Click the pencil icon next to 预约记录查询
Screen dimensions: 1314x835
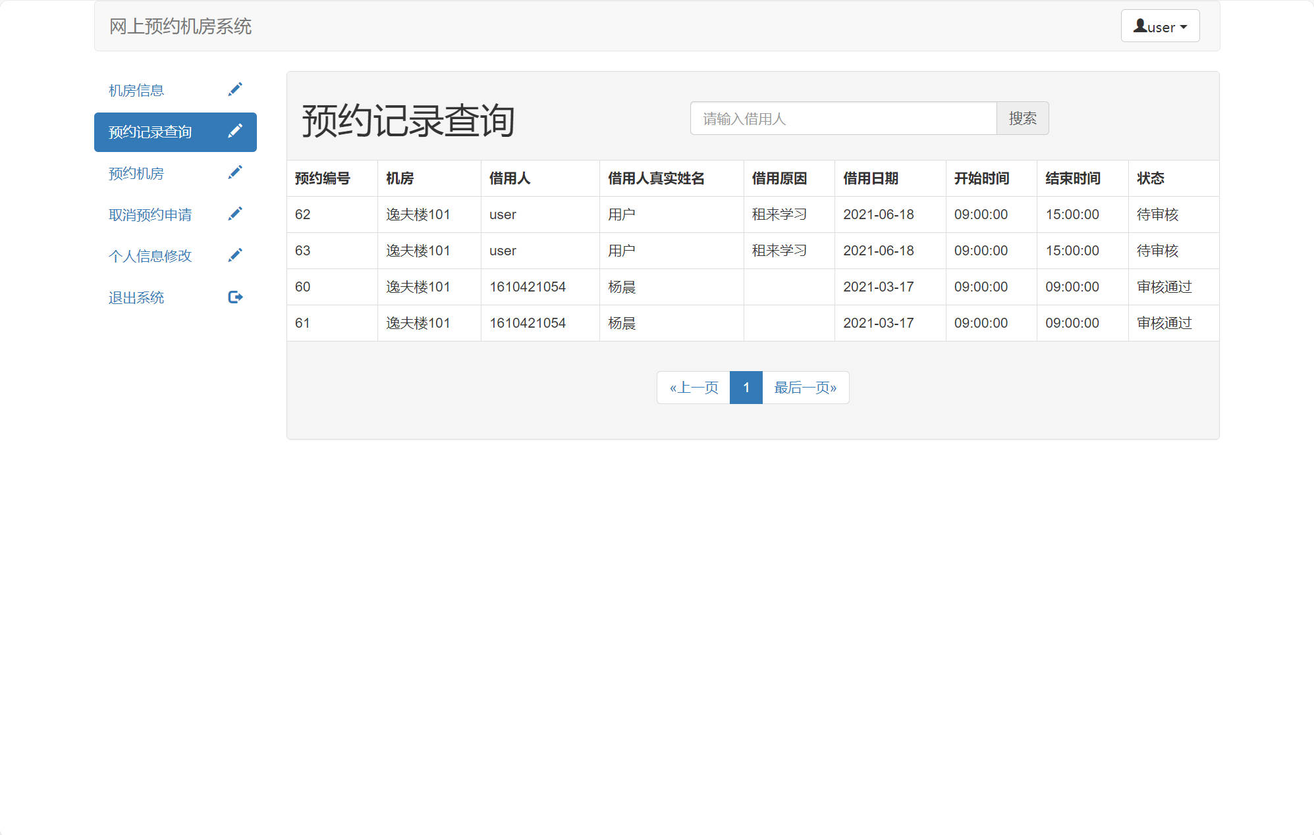pyautogui.click(x=236, y=132)
